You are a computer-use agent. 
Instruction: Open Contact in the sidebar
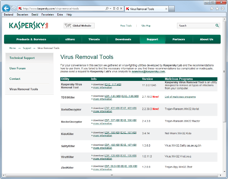(15, 79)
